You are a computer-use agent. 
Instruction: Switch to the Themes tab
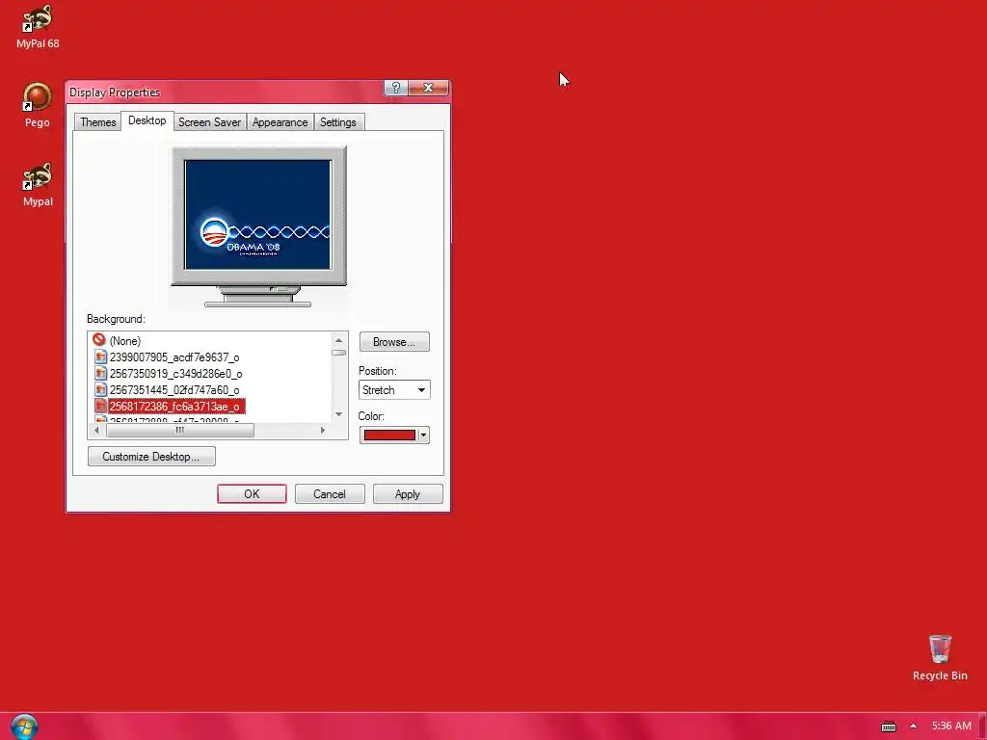(x=97, y=122)
